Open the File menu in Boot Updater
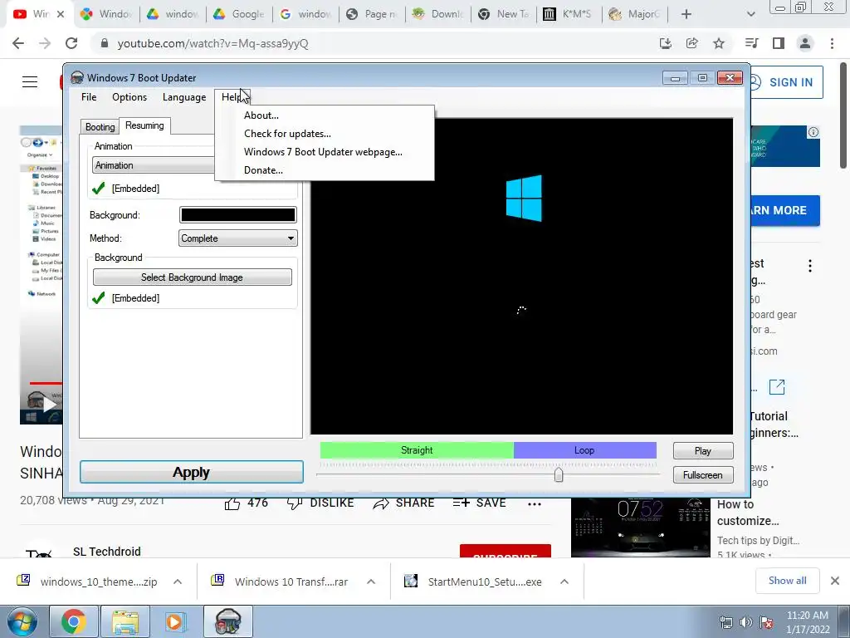The width and height of the screenshot is (850, 638). [89, 97]
